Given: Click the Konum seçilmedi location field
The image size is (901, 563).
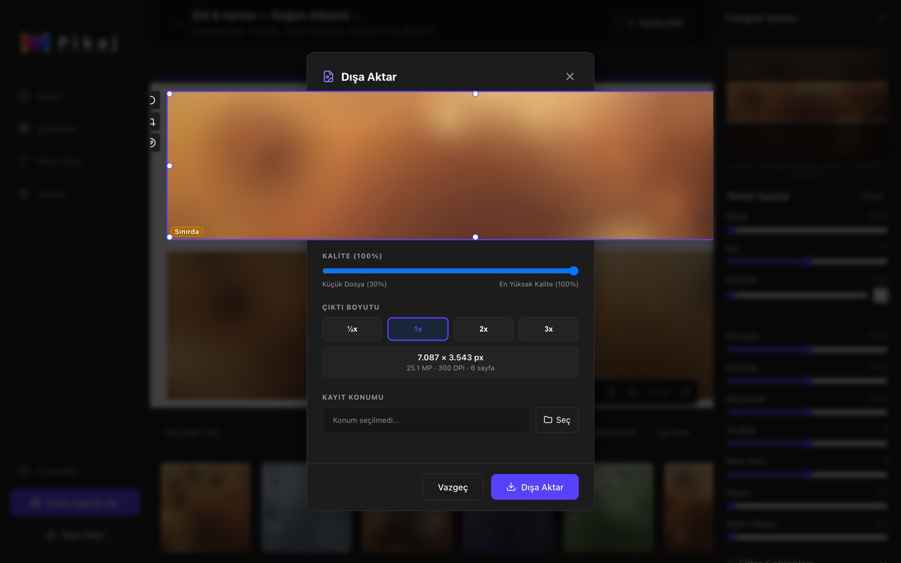Looking at the screenshot, I should [426, 420].
